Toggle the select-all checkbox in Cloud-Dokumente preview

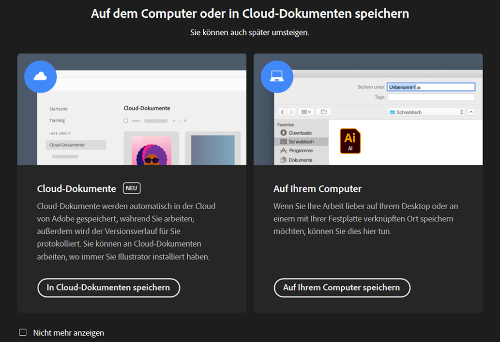click(127, 121)
